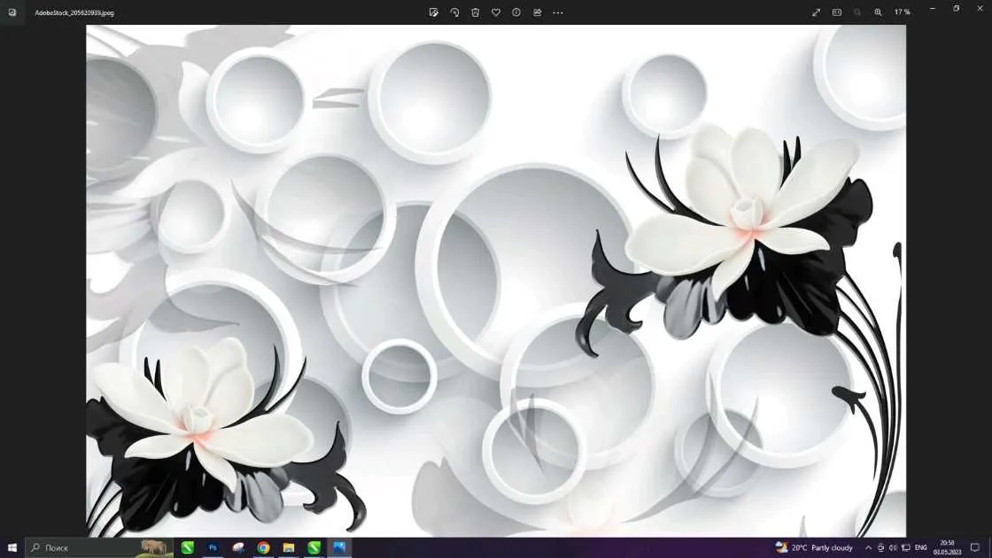Rotate the image using the rotate icon
The height and width of the screenshot is (558, 992).
454,12
